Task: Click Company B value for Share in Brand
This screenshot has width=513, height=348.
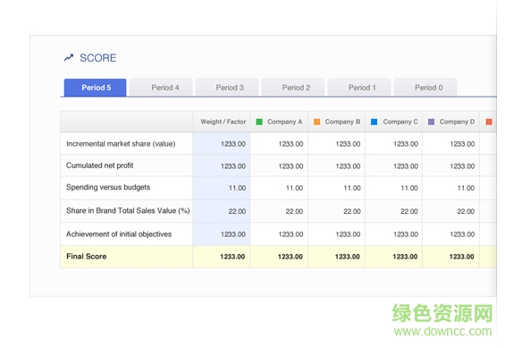Action: pyautogui.click(x=352, y=211)
